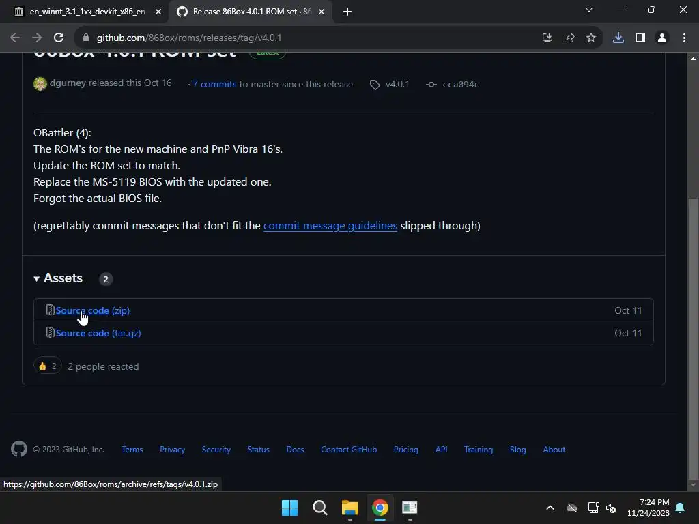
Task: Toggle the Chrome side panel icon
Action: [x=640, y=38]
